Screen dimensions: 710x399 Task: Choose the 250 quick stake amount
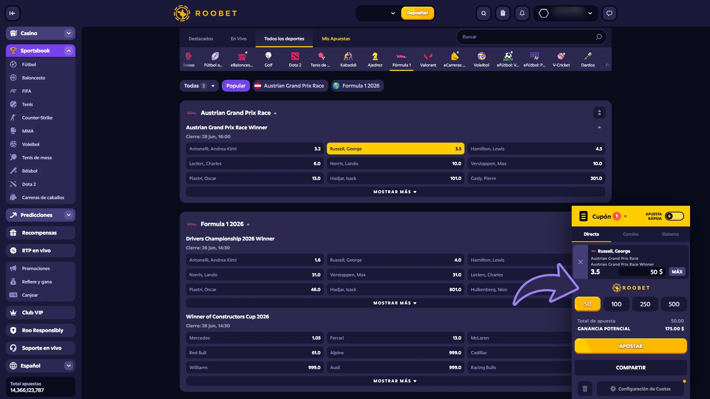[645, 304]
